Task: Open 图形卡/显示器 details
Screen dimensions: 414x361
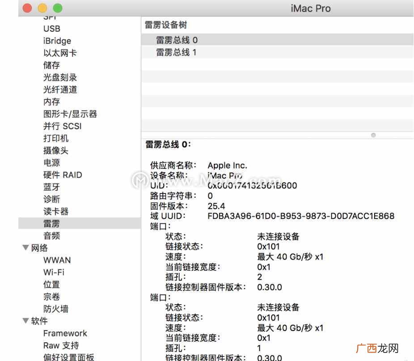Action: coord(70,114)
